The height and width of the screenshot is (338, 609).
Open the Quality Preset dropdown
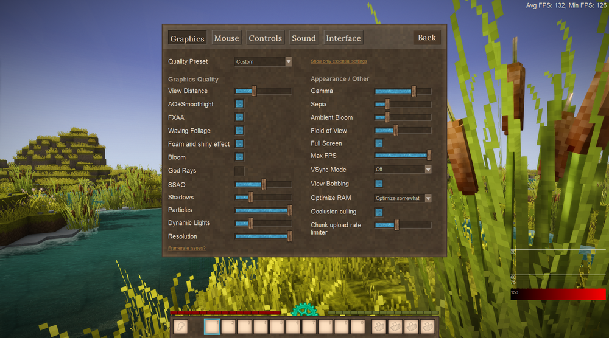click(263, 61)
